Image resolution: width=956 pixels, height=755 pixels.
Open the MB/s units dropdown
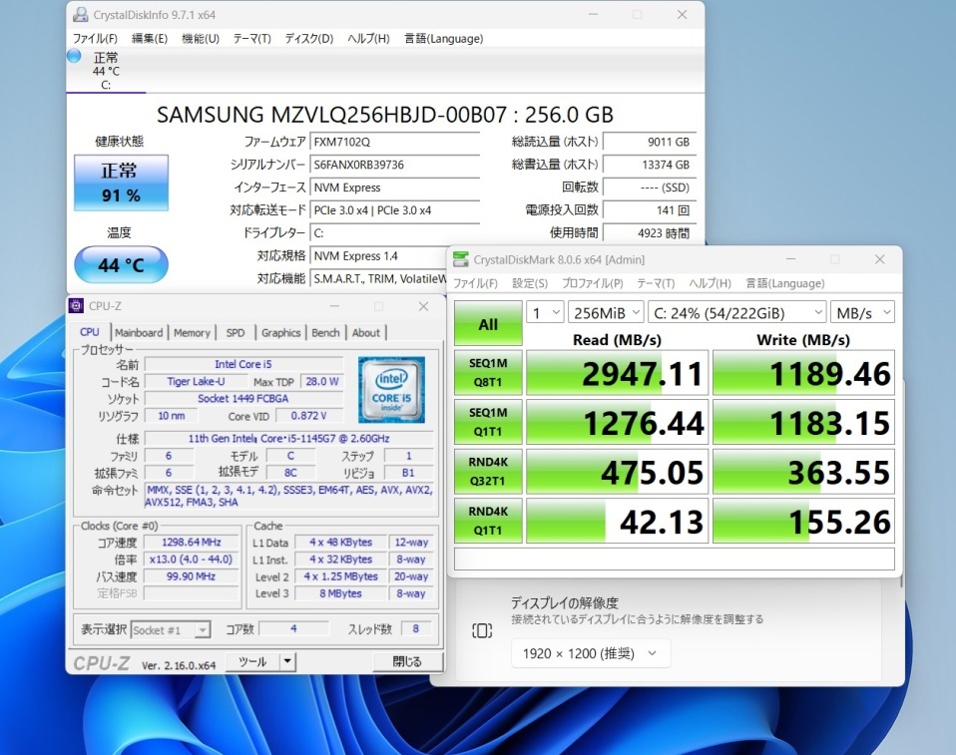pos(862,312)
